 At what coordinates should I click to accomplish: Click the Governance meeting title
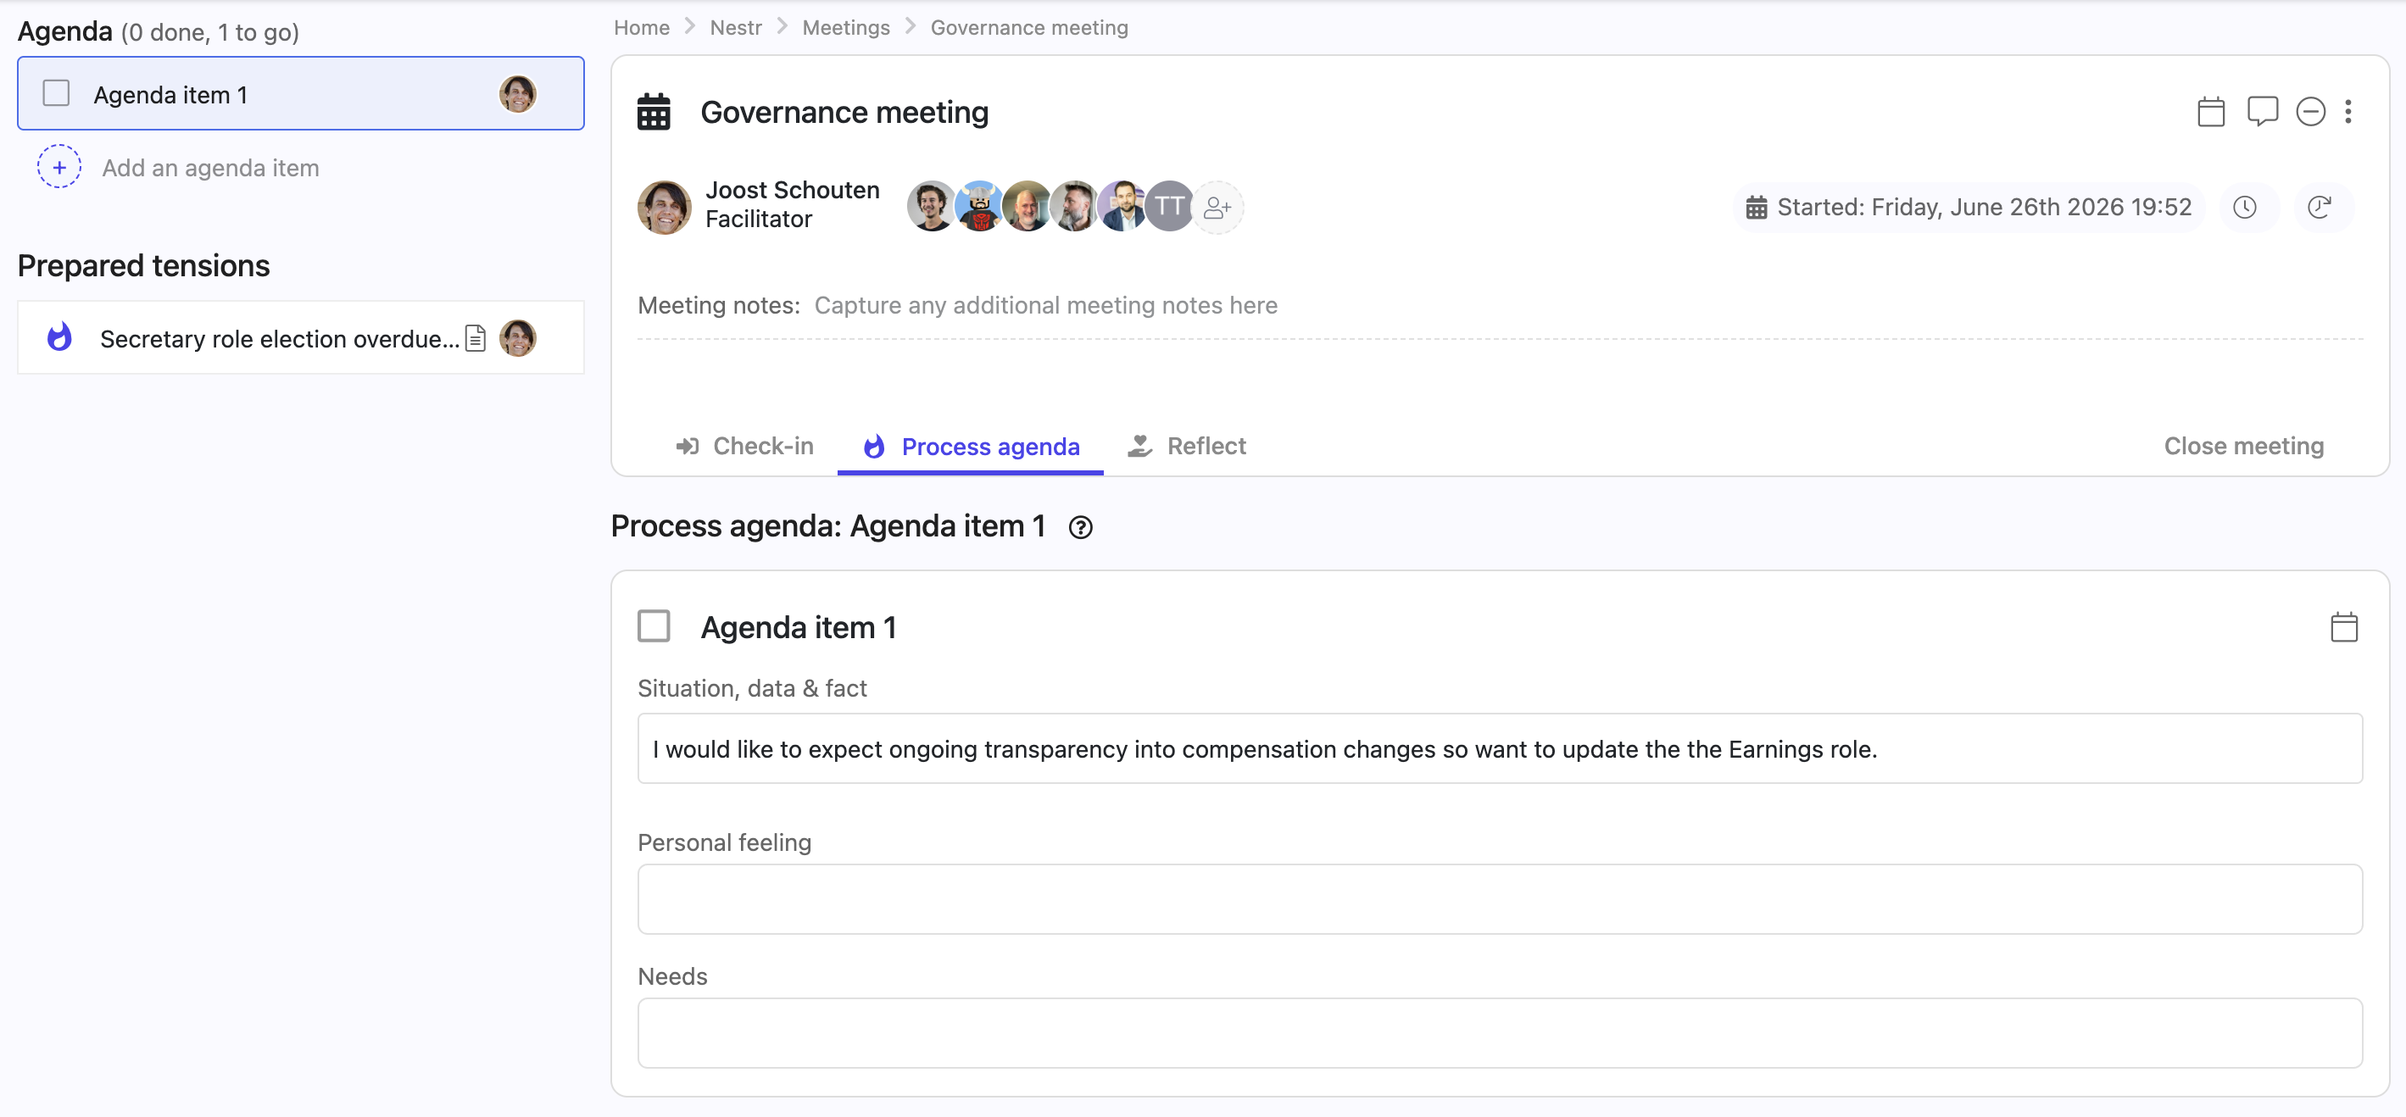click(844, 112)
